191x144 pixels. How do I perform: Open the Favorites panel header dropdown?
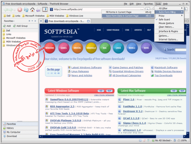coord(9,21)
